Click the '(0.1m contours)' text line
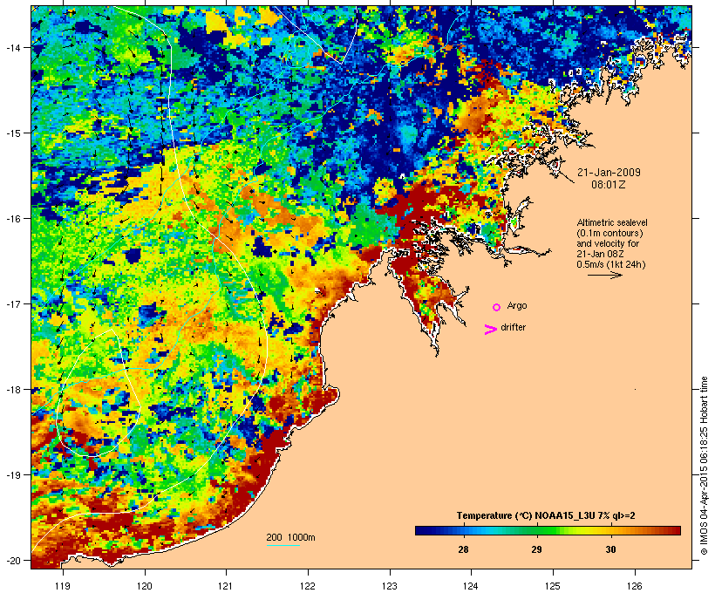Image resolution: width=715 pixels, height=593 pixels. click(x=609, y=233)
